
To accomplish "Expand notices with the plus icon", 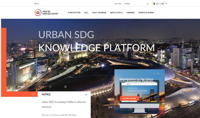I will click(x=86, y=95).
